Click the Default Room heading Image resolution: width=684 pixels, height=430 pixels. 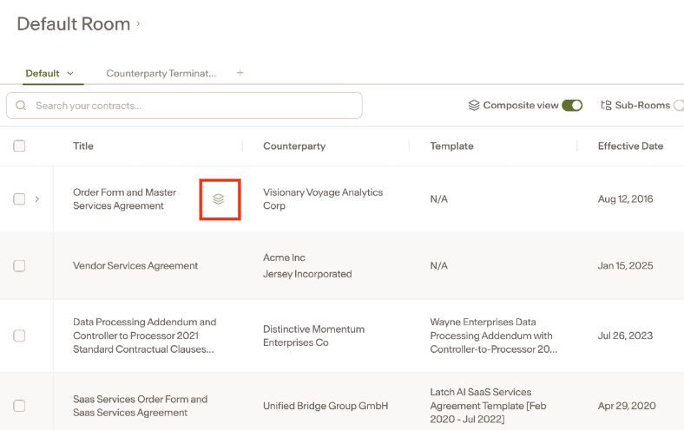(73, 24)
